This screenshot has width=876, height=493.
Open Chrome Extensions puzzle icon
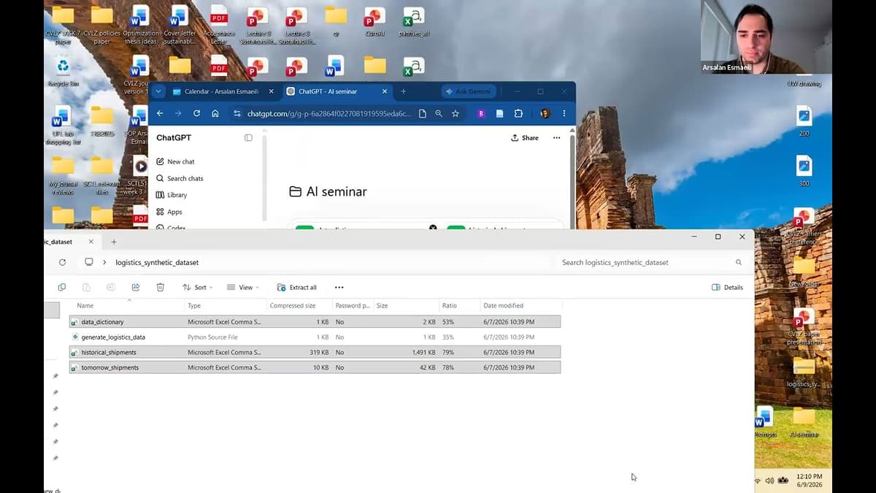pyautogui.click(x=518, y=113)
